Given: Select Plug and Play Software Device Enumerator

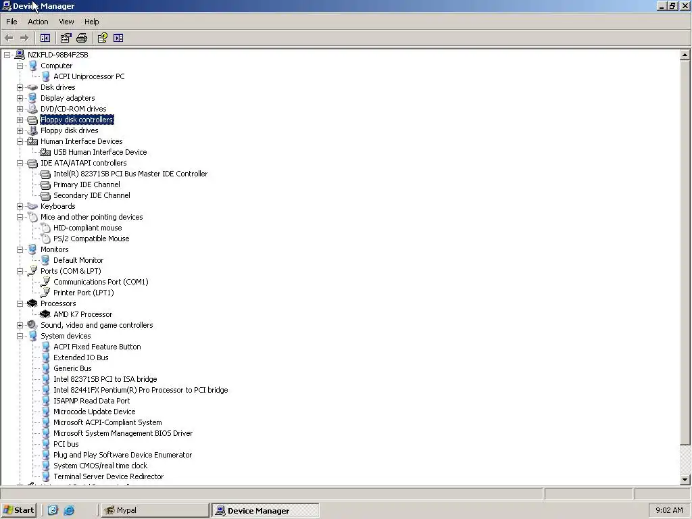Looking at the screenshot, I should point(123,455).
